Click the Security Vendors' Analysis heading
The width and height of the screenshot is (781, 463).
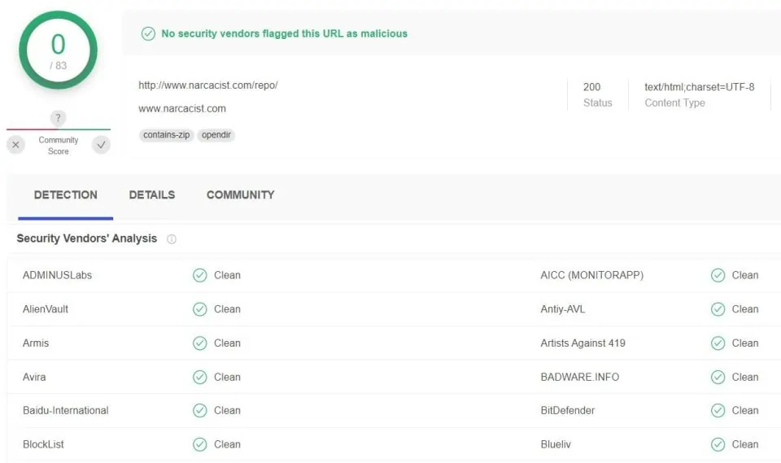[x=87, y=238]
